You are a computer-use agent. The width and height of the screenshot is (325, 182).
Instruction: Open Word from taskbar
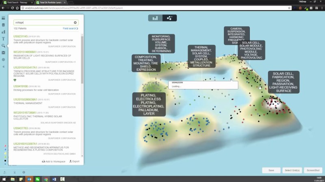(x=54, y=179)
